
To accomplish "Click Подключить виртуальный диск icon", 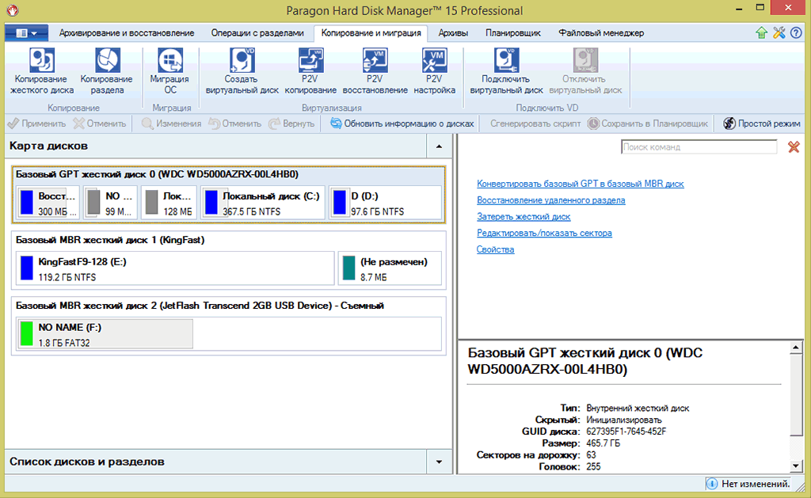I will click(506, 71).
